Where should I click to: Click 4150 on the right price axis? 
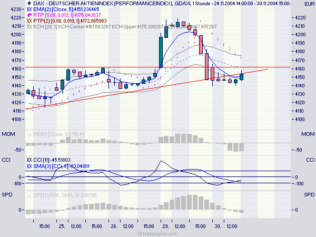pos(300,77)
